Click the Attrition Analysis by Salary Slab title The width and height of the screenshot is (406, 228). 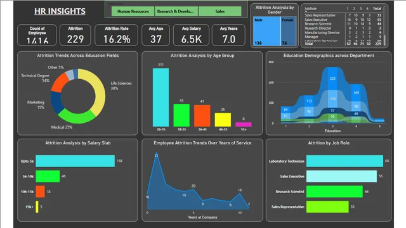click(78, 143)
